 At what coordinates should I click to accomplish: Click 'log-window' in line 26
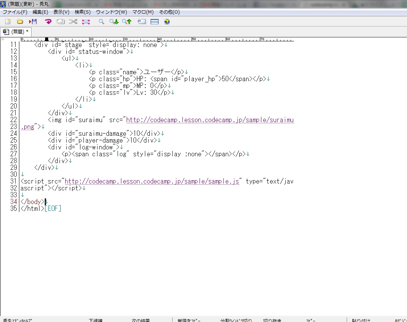[96, 147]
